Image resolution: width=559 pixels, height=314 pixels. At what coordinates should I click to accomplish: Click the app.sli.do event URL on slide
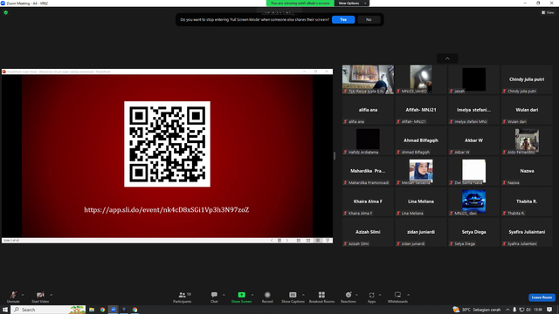167,209
